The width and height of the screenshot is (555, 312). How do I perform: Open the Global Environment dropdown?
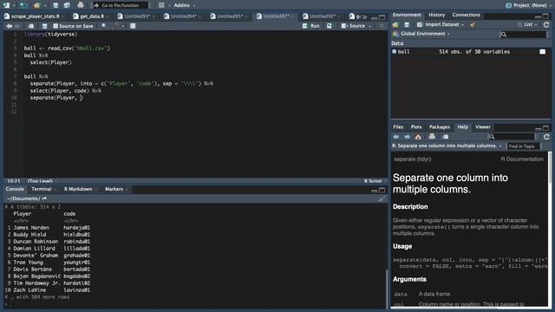[421, 34]
